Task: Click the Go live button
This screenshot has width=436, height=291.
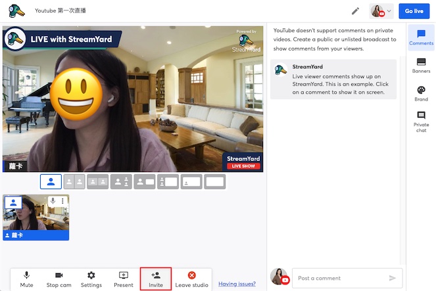Action: pyautogui.click(x=414, y=11)
